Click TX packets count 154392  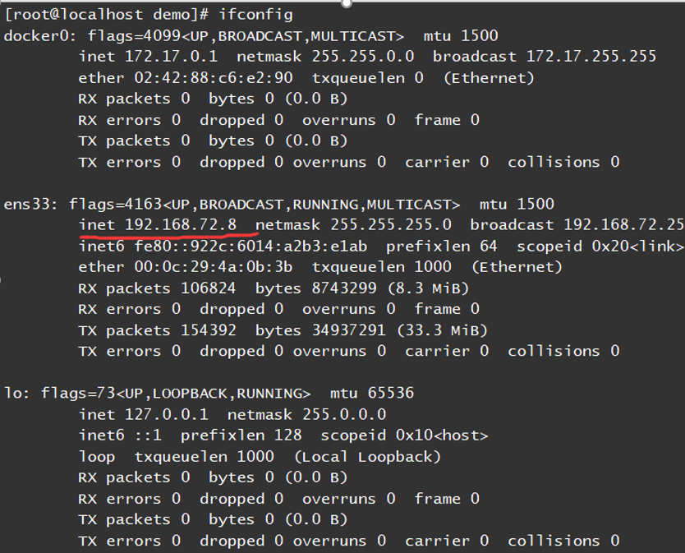pos(209,329)
